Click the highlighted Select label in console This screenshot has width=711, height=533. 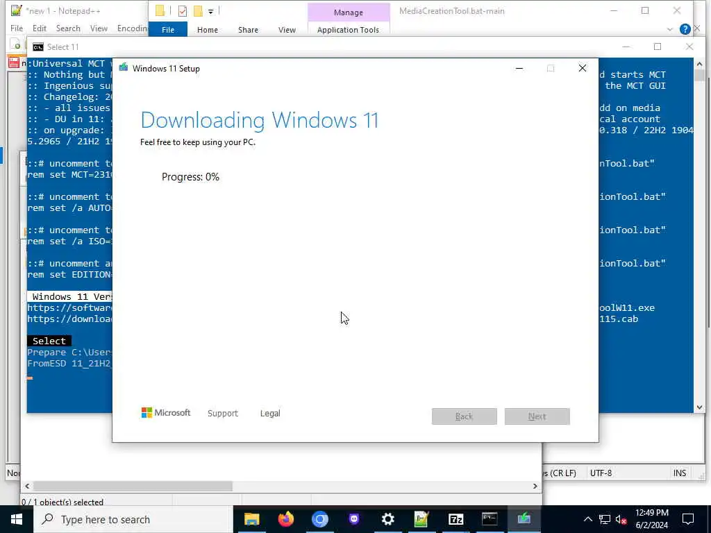click(49, 341)
